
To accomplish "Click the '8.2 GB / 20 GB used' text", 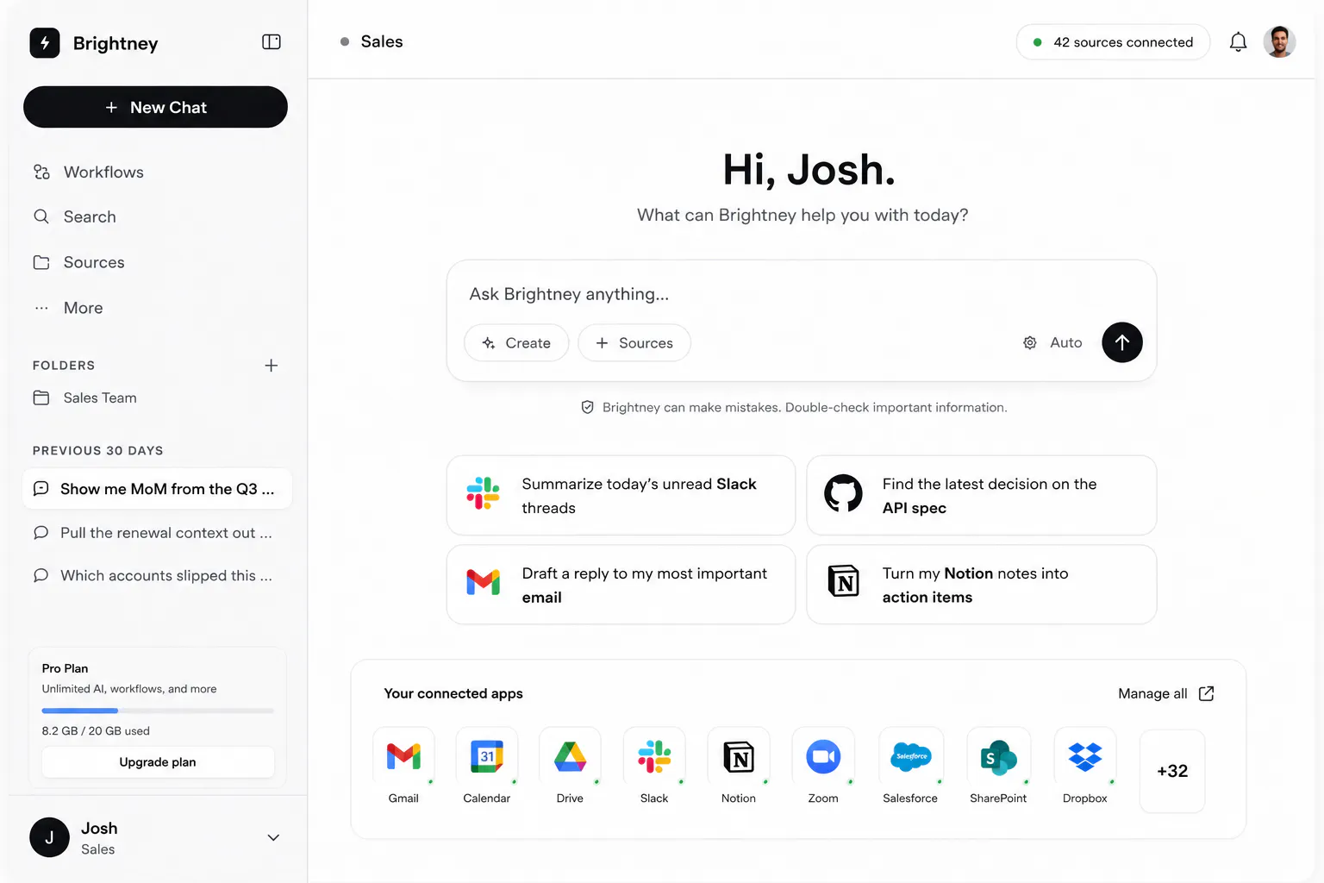I will 96,730.
